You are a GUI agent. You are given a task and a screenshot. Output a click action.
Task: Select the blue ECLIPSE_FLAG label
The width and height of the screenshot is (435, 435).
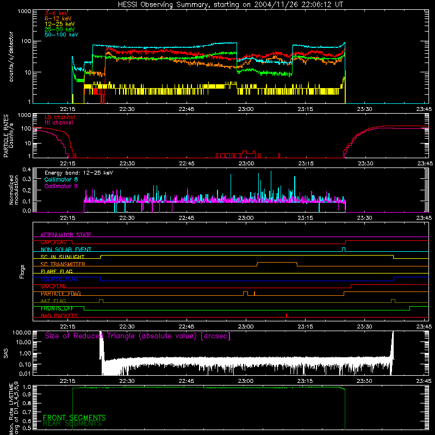tap(59, 279)
